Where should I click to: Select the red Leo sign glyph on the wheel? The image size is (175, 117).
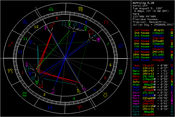(106, 22)
